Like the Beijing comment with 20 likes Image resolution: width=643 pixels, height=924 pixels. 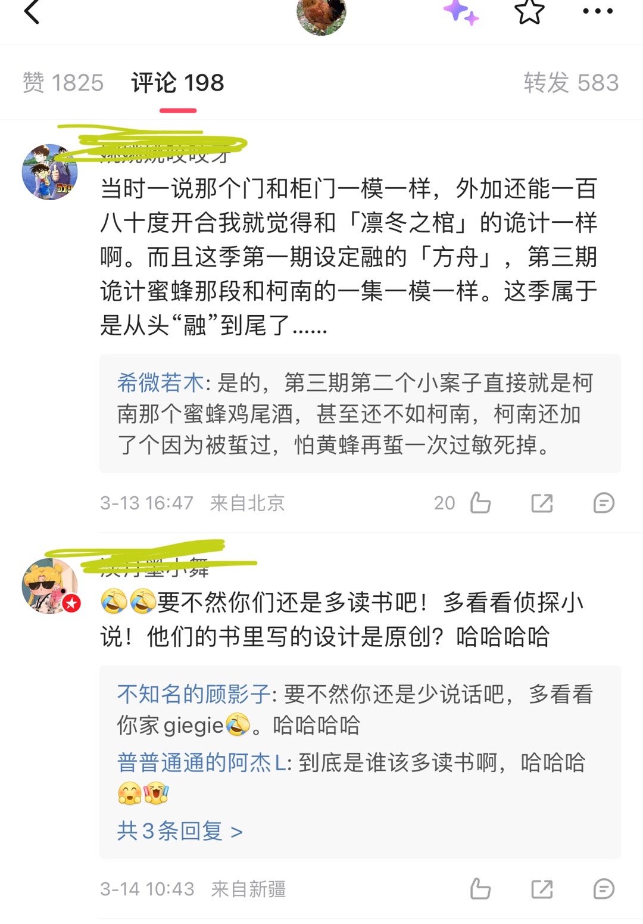pyautogui.click(x=480, y=503)
